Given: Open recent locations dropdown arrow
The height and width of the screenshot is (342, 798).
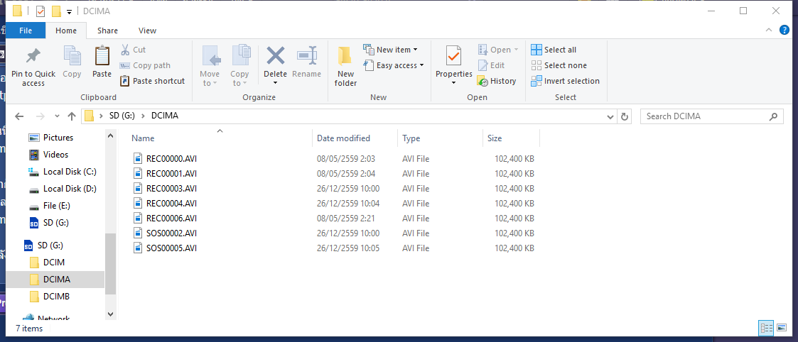Looking at the screenshot, I should [57, 116].
